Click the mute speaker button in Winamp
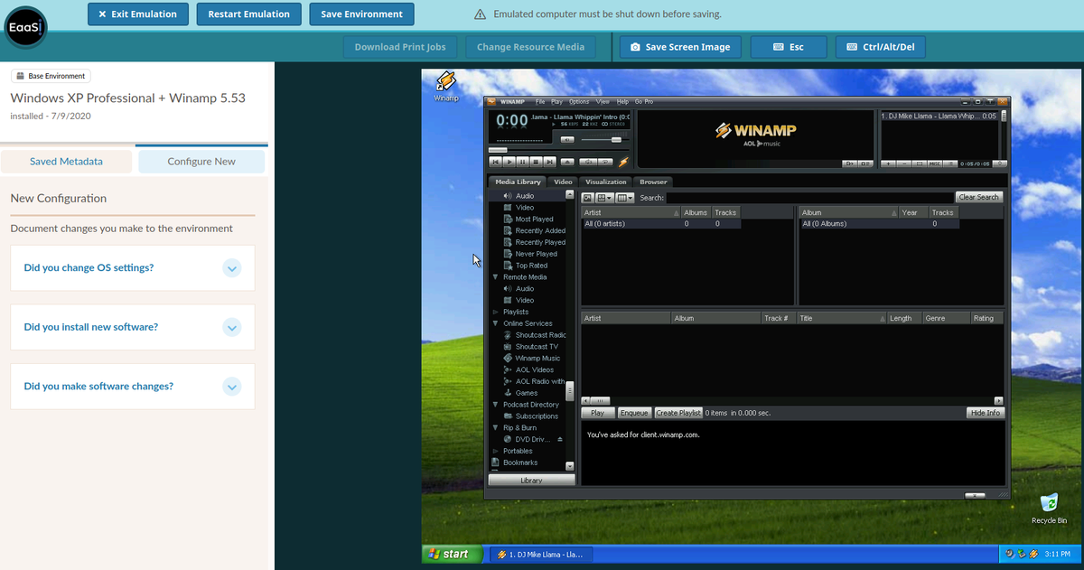This screenshot has width=1084, height=570. coord(567,140)
